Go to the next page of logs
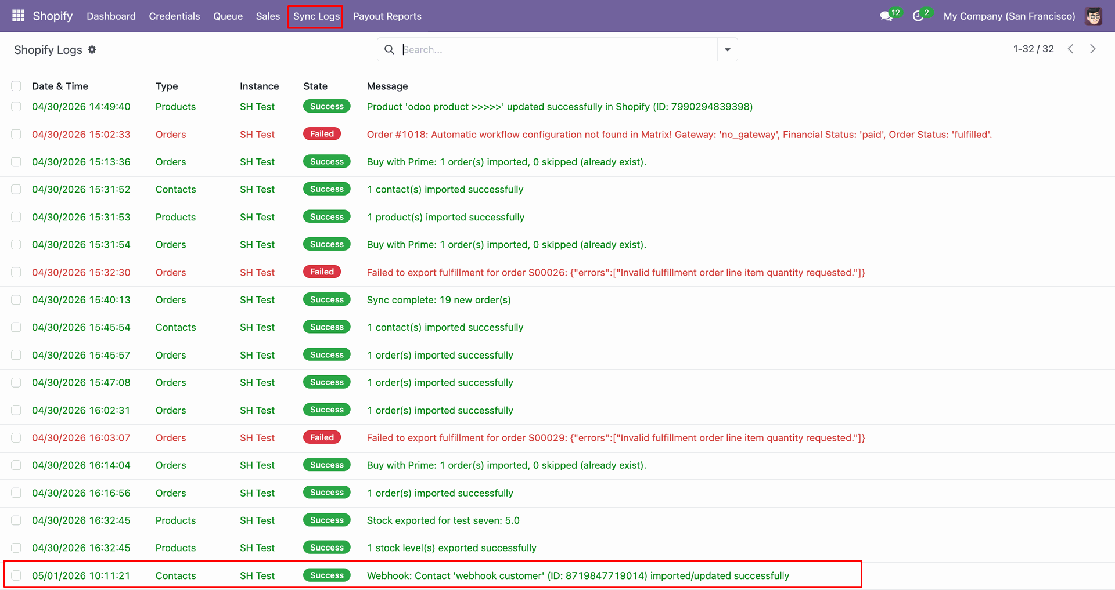The image size is (1115, 590). point(1092,49)
